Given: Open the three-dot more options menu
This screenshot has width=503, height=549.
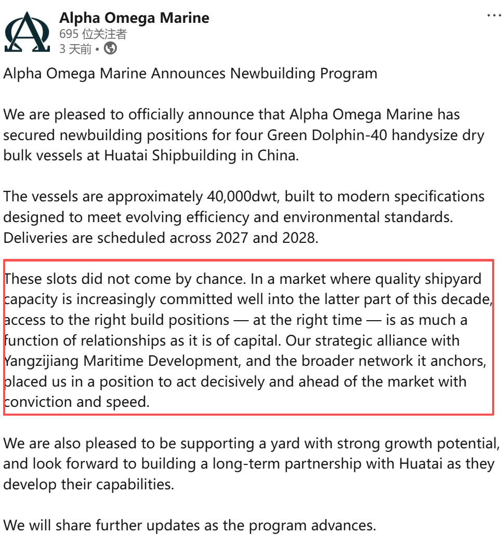Looking at the screenshot, I should [x=494, y=16].
